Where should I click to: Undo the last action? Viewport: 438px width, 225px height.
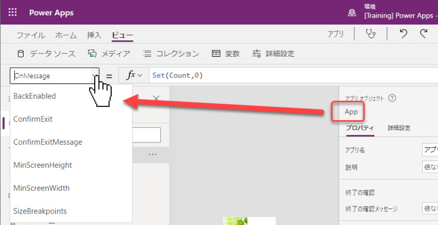tap(404, 34)
